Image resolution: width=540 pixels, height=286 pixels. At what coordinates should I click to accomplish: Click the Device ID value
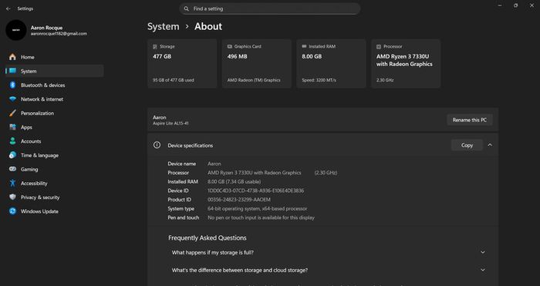click(255, 191)
